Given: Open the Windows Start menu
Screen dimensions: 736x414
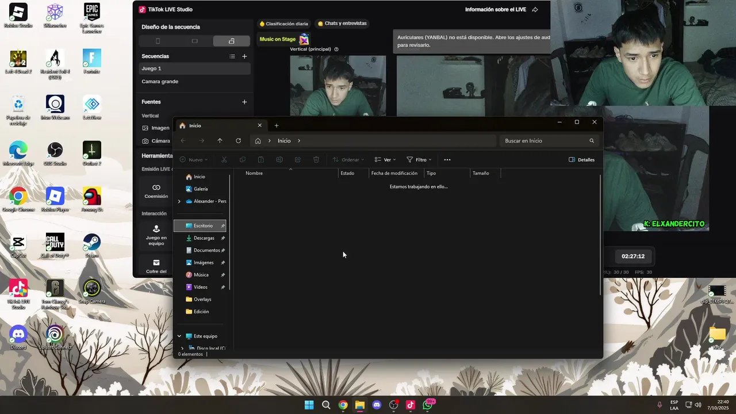Looking at the screenshot, I should click(x=309, y=405).
